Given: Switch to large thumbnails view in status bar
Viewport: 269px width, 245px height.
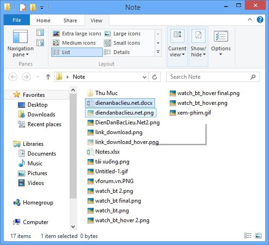Looking at the screenshot, I should click(x=258, y=236).
